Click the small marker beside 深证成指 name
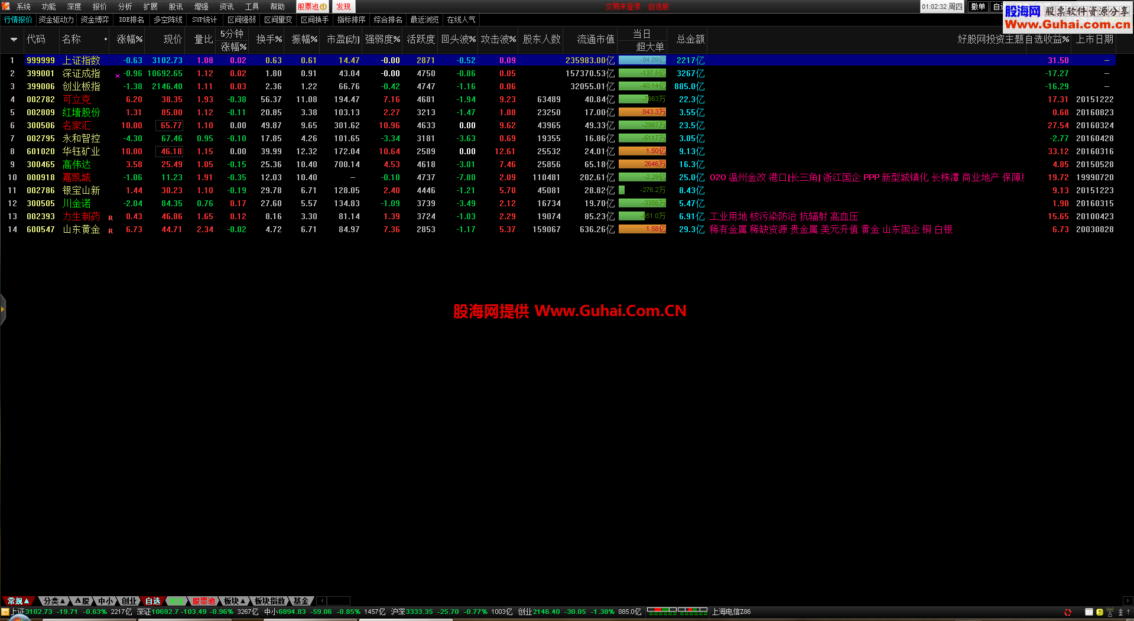 click(x=117, y=75)
